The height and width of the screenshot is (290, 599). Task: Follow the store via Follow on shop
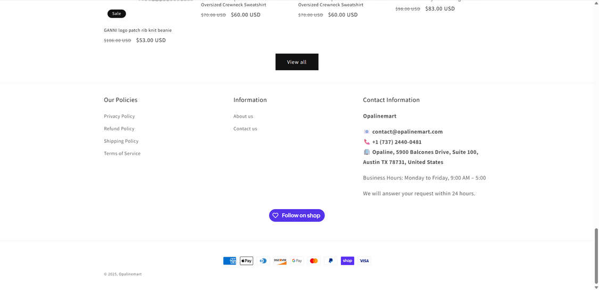pos(297,216)
